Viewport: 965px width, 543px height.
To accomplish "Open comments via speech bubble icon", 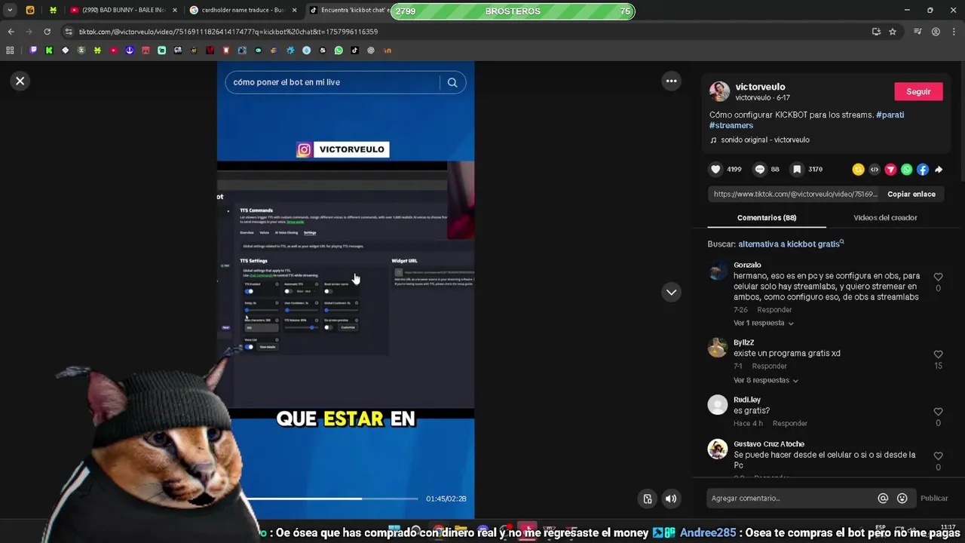I will tap(760, 170).
